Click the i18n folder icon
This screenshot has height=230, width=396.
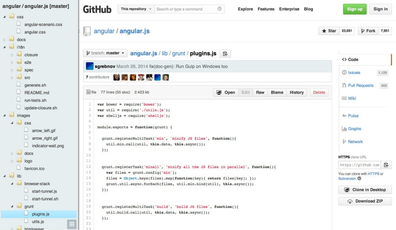(11, 47)
